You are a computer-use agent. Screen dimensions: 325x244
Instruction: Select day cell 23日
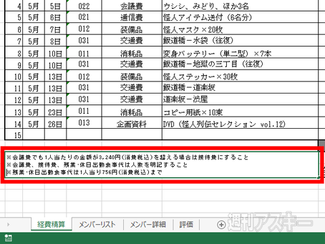(56, 111)
